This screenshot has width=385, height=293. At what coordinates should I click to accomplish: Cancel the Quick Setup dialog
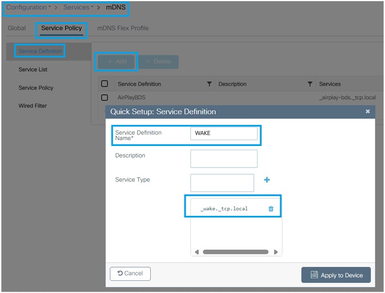[x=130, y=273]
